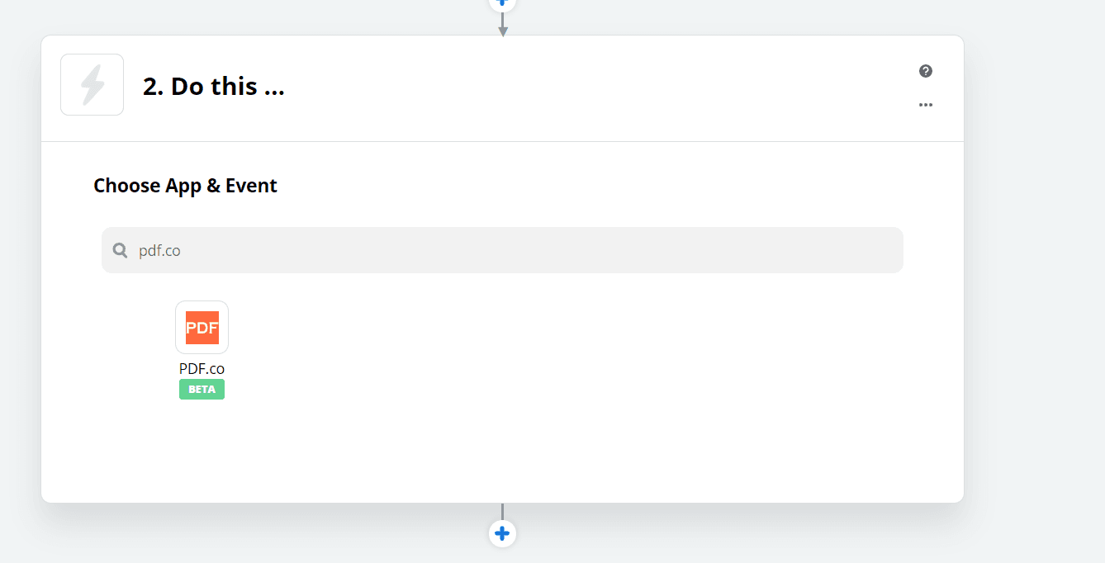The width and height of the screenshot is (1105, 563).
Task: Click the Choose App & Event heading
Action: [185, 186]
